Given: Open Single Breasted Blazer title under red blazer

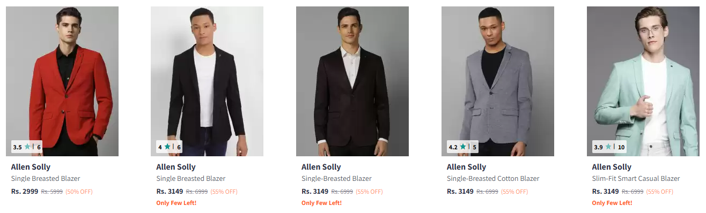Looking at the screenshot, I should click(46, 179).
